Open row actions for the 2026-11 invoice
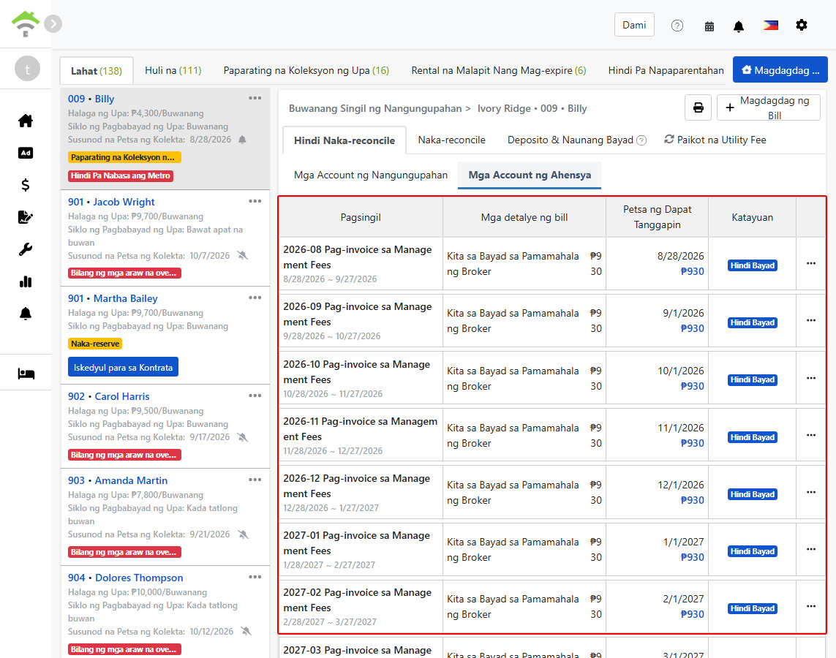Viewport: 836px width, 658px height. tap(811, 435)
